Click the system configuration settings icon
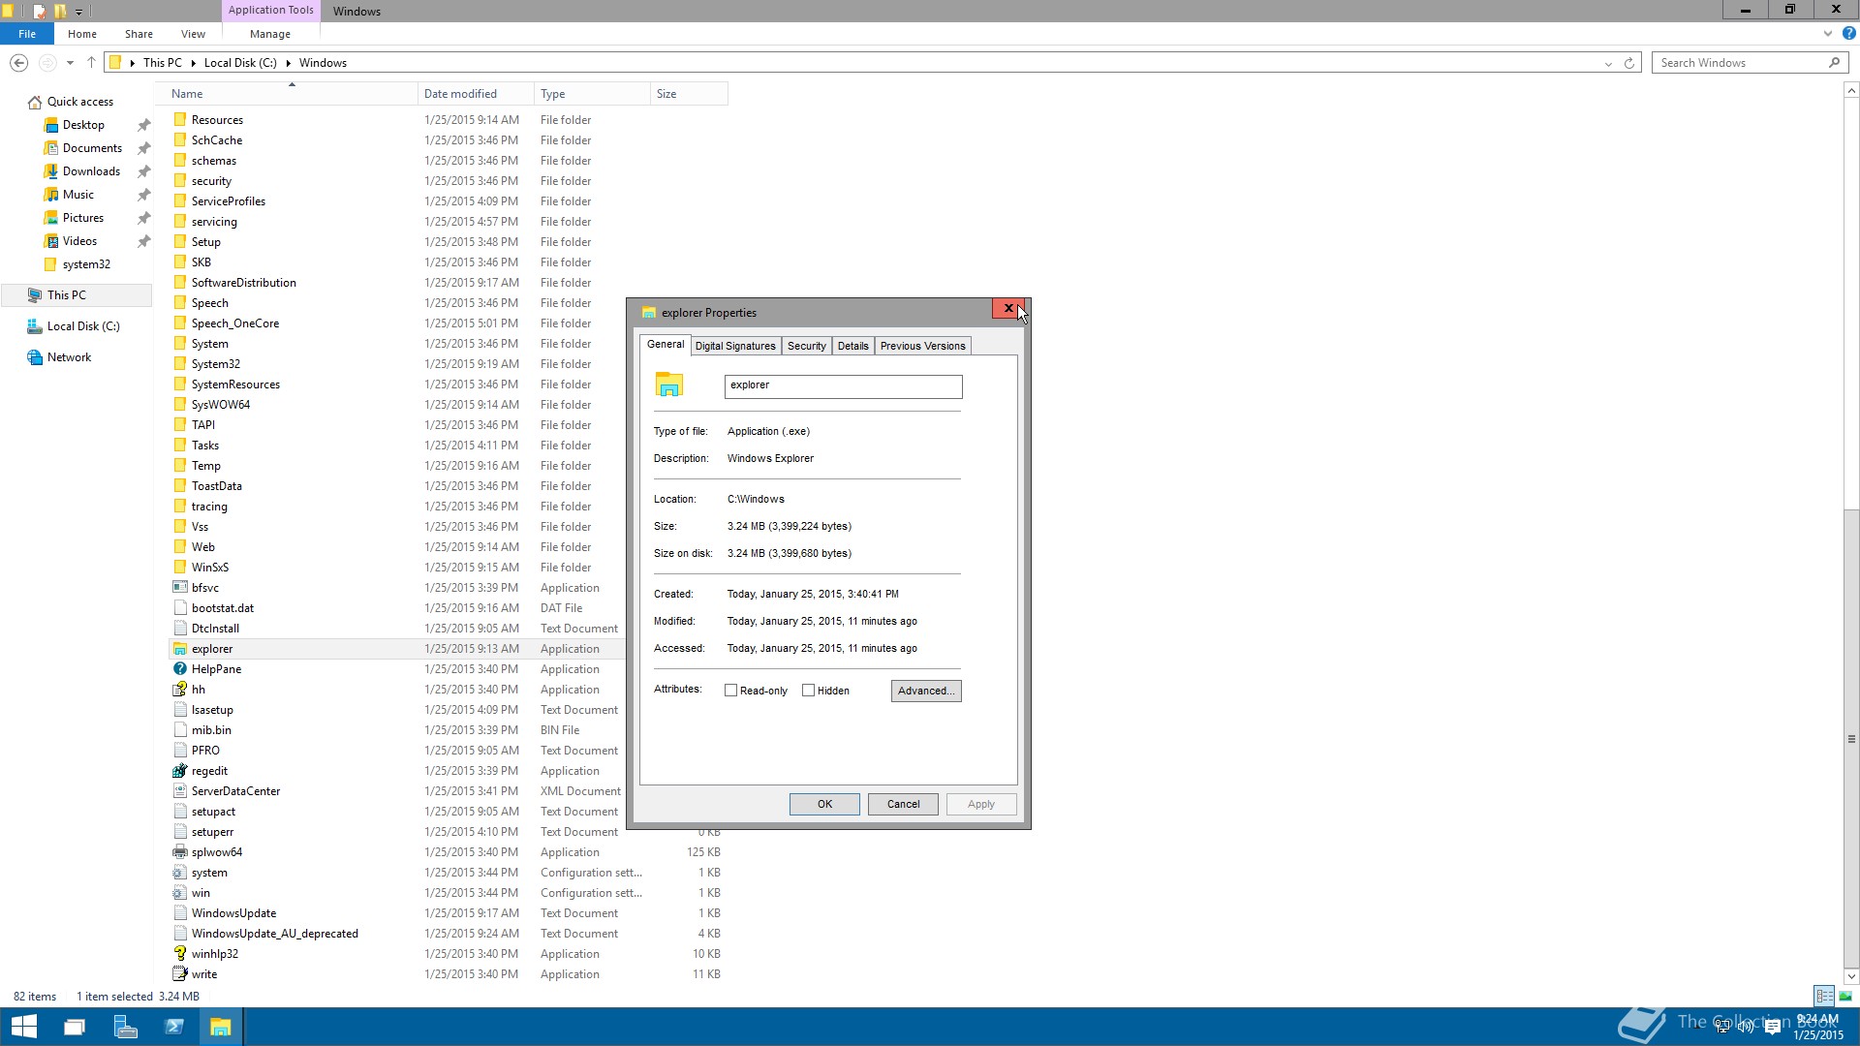 point(180,873)
